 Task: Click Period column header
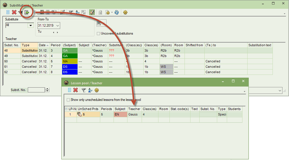[56, 45]
